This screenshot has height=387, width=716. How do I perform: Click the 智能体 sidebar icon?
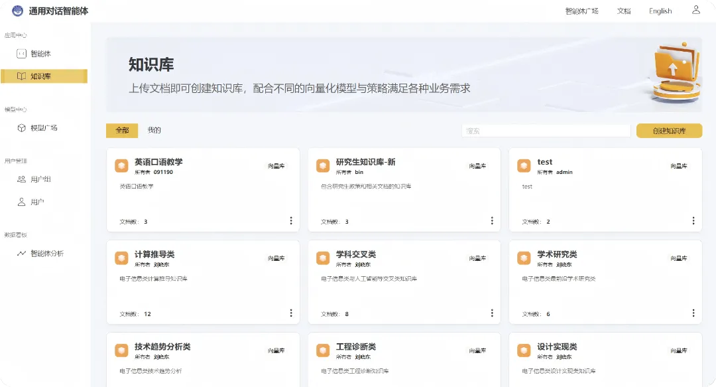(21, 54)
